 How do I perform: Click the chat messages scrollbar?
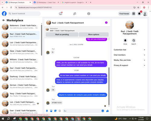pos(109,86)
